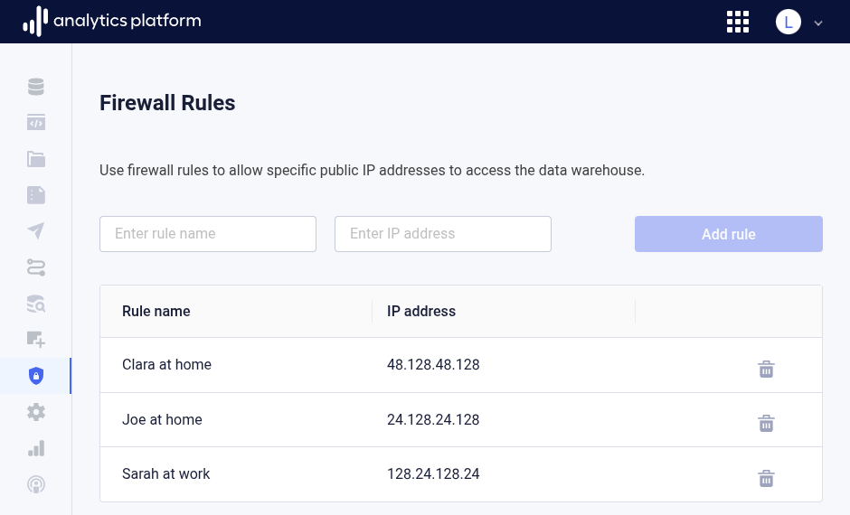Click the IP address column header

coord(421,312)
